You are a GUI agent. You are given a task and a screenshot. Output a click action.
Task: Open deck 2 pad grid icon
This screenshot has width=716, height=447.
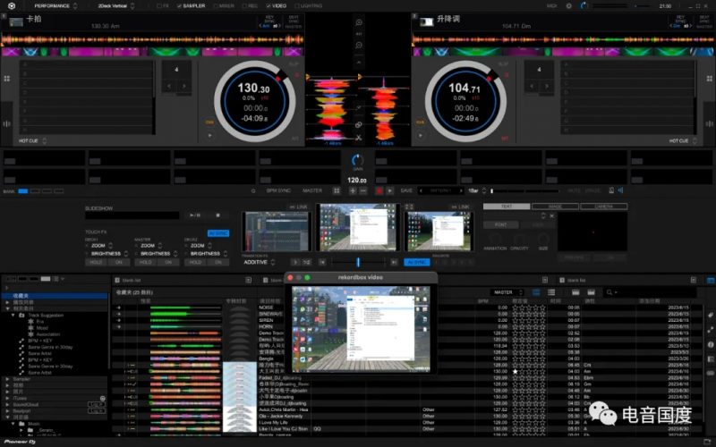(709, 79)
